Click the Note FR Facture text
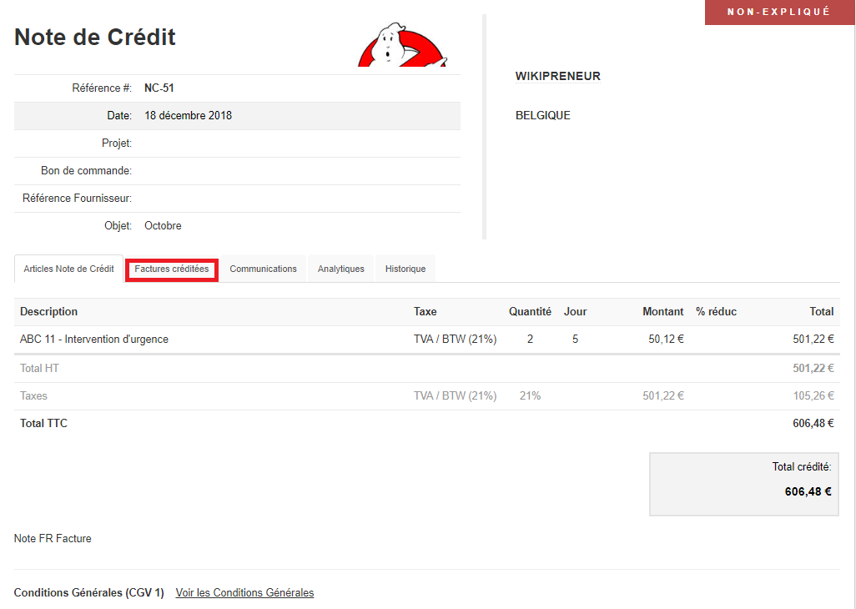This screenshot has height=609, width=856. click(x=53, y=538)
